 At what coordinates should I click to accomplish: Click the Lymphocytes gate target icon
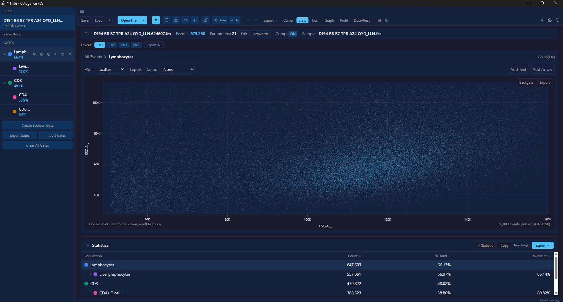49,54
